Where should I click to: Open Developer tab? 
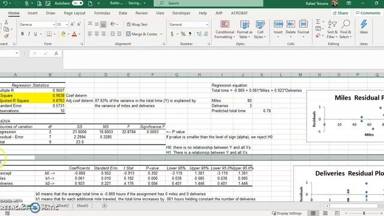click(x=181, y=13)
